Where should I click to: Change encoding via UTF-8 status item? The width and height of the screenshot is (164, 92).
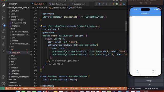click(54, 88)
